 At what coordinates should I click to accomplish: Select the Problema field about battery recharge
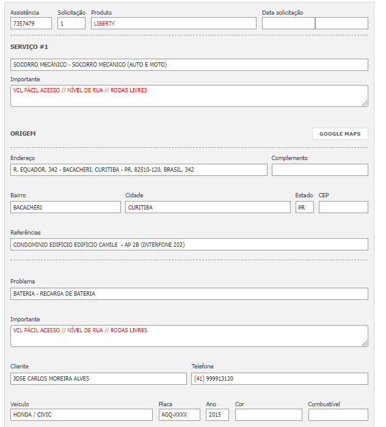pyautogui.click(x=189, y=294)
